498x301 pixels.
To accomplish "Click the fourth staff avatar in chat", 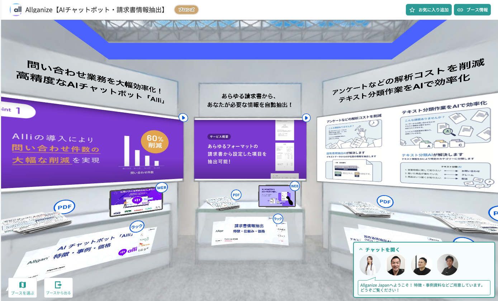I will point(447,265).
